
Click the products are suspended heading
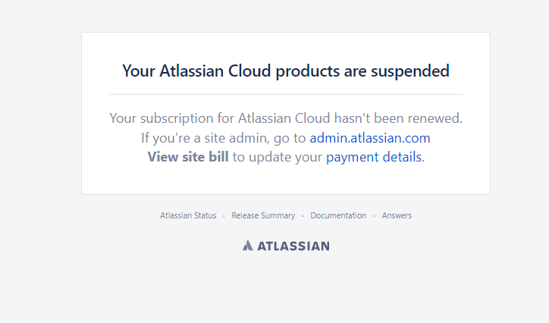(286, 71)
